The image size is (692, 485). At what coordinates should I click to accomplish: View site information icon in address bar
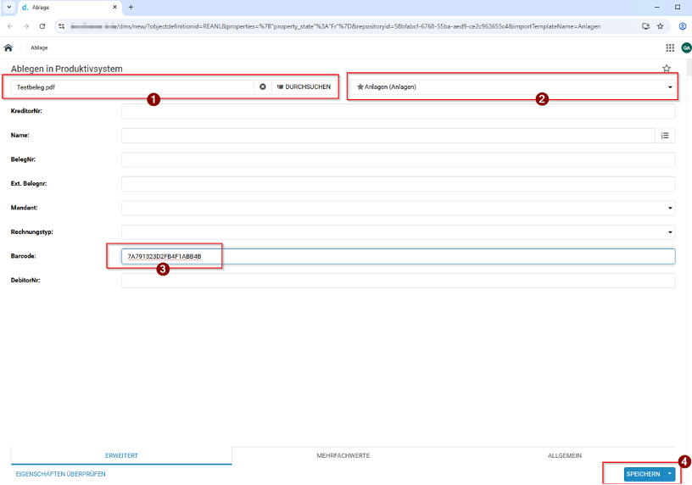[x=62, y=26]
